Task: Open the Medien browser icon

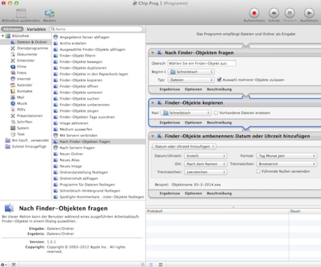Action: (49, 13)
